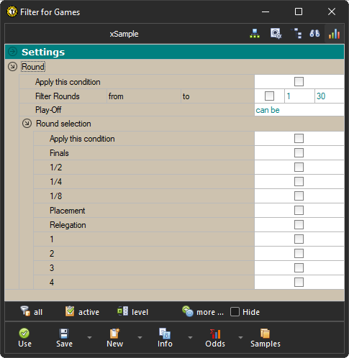This screenshot has height=358, width=349.
Task: Click the 'more ...' plus-minus icon
Action: point(188,311)
